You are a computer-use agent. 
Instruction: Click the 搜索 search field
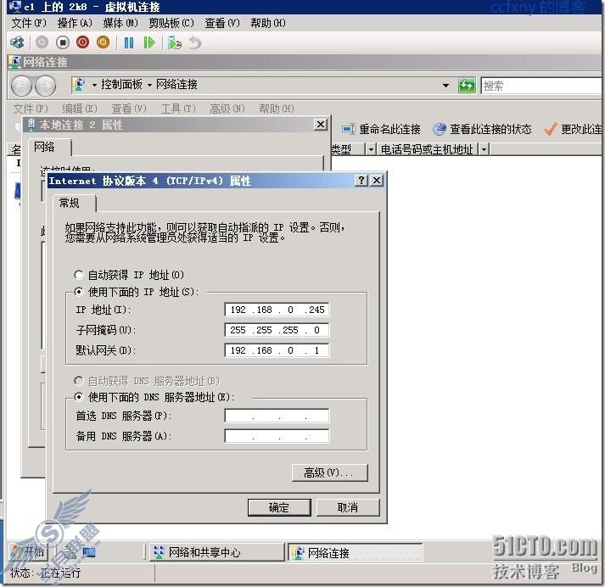tap(541, 86)
